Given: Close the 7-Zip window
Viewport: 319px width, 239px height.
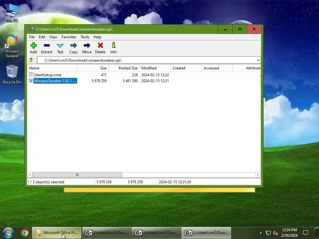Looking at the screenshot, I should [x=254, y=29].
